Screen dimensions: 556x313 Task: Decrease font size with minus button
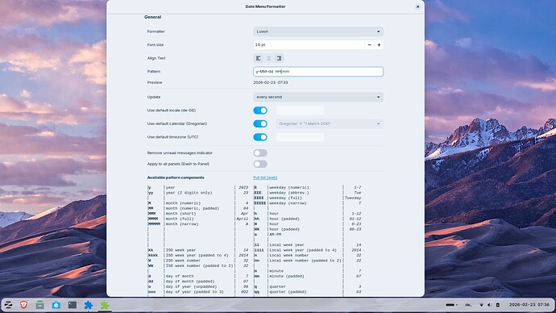point(369,44)
